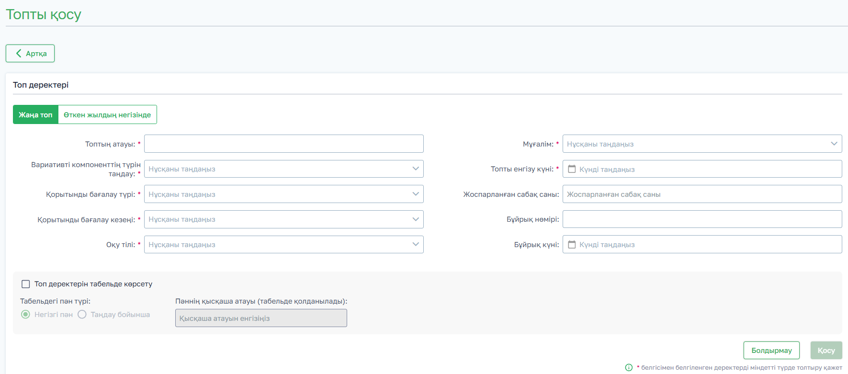Expand Қорытынды бағалау түрі dropdown
Image resolution: width=848 pixels, height=374 pixels.
click(x=283, y=194)
